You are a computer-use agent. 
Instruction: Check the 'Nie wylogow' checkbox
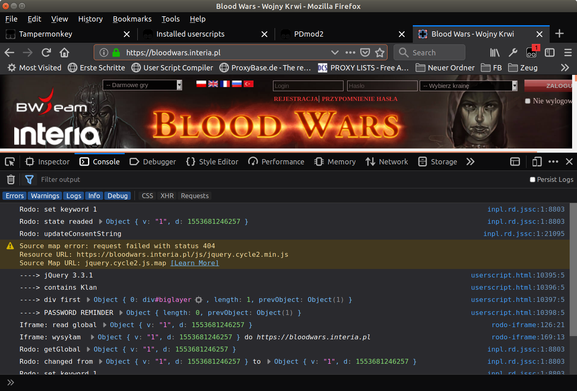point(528,100)
